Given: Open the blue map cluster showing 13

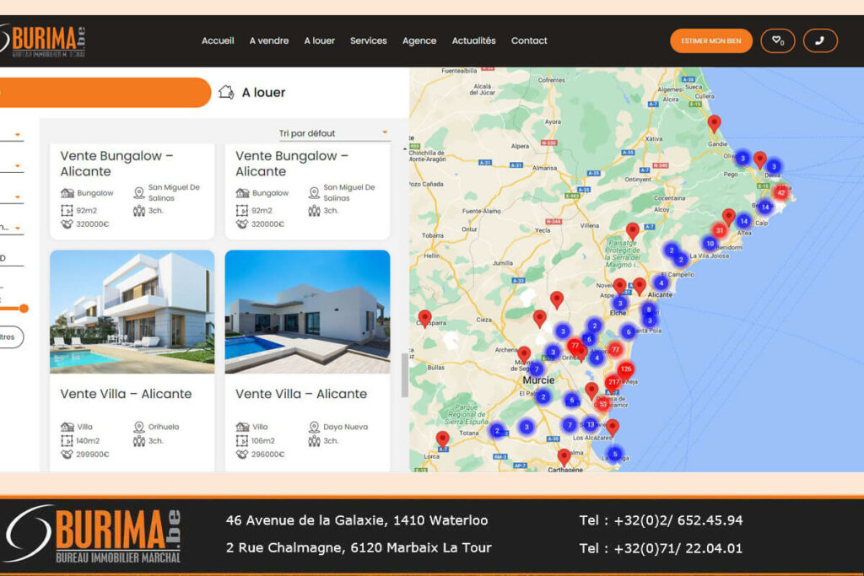Looking at the screenshot, I should tap(590, 424).
